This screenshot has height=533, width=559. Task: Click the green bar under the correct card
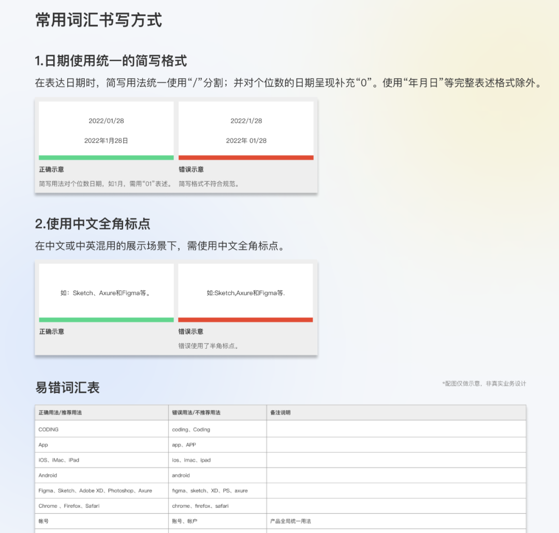106,157
